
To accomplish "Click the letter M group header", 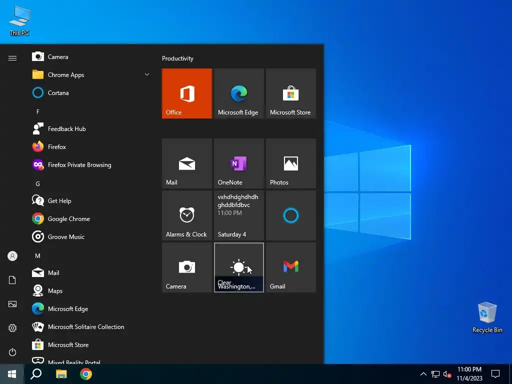I will (38, 255).
